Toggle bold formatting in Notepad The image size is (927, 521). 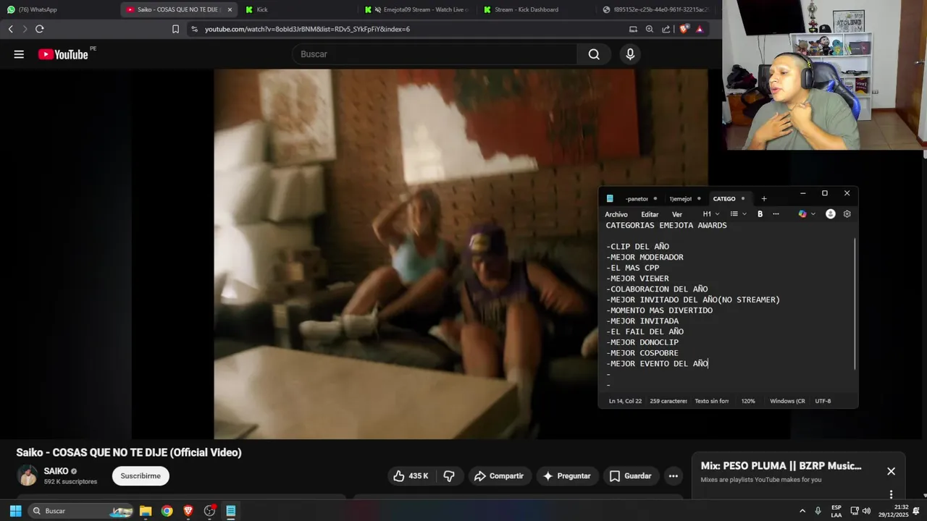(x=760, y=214)
